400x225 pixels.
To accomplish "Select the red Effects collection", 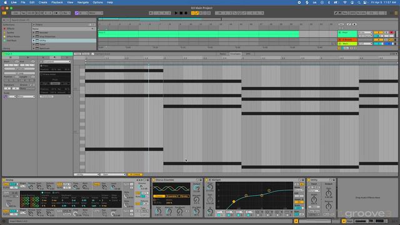I will pos(10,29).
